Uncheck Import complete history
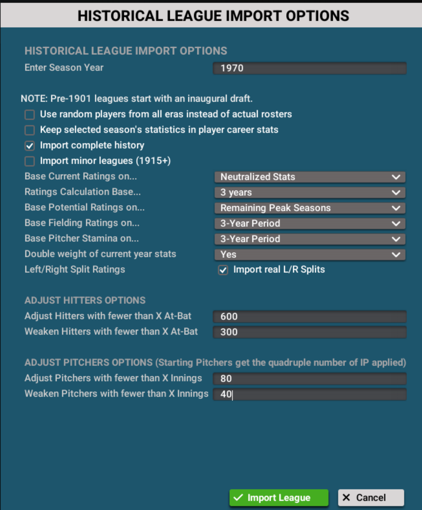This screenshot has height=510, width=422. point(30,146)
